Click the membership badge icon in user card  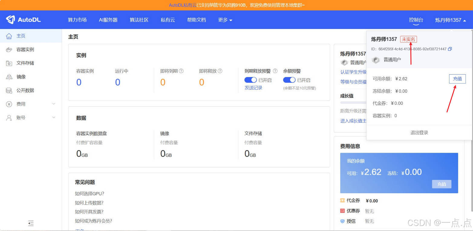[344, 63]
